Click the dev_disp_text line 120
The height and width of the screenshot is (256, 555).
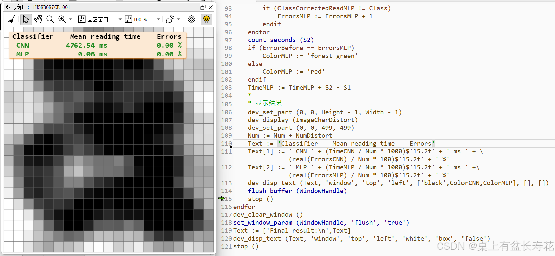pos(362,238)
